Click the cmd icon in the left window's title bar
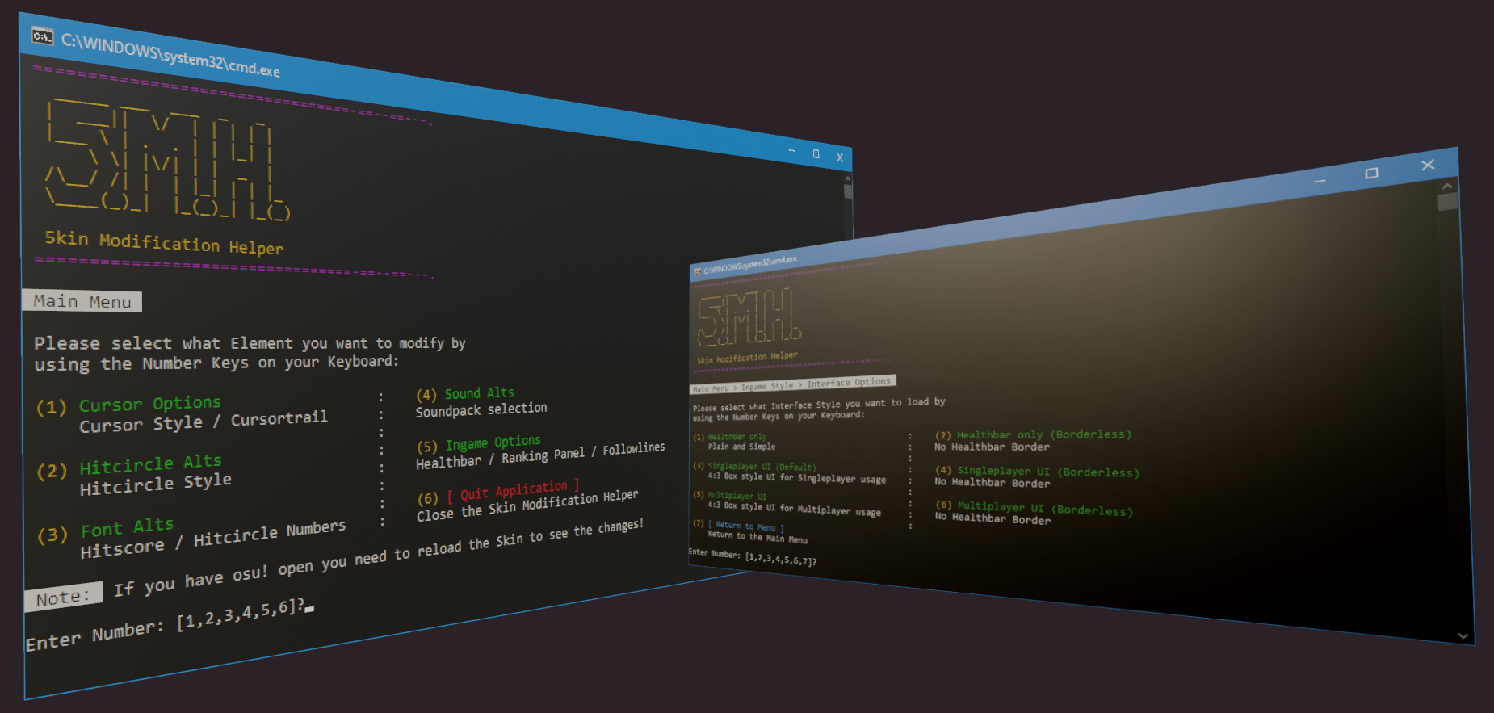The height and width of the screenshot is (713, 1494). pyautogui.click(x=42, y=36)
